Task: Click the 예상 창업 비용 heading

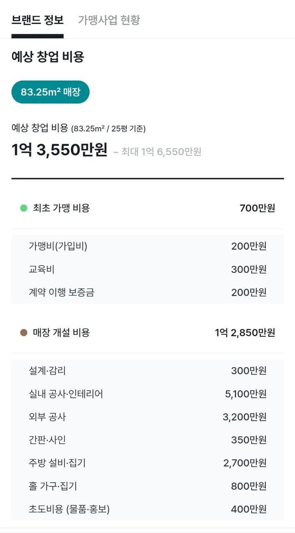Action: tap(48, 57)
